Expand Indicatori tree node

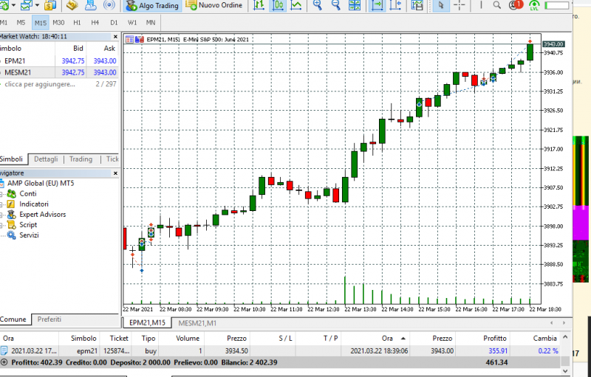pos(1,204)
